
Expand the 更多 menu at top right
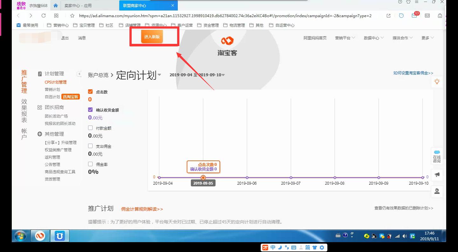[427, 37]
